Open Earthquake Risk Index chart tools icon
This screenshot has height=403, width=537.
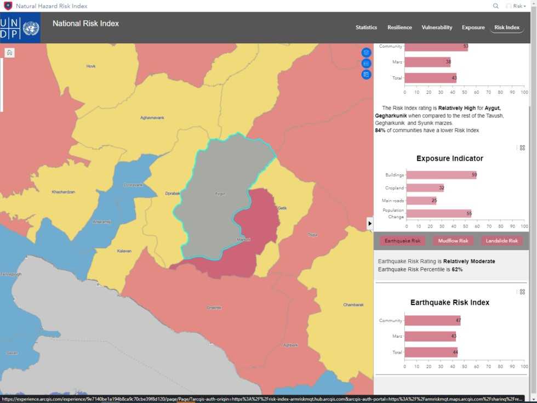pyautogui.click(x=522, y=292)
